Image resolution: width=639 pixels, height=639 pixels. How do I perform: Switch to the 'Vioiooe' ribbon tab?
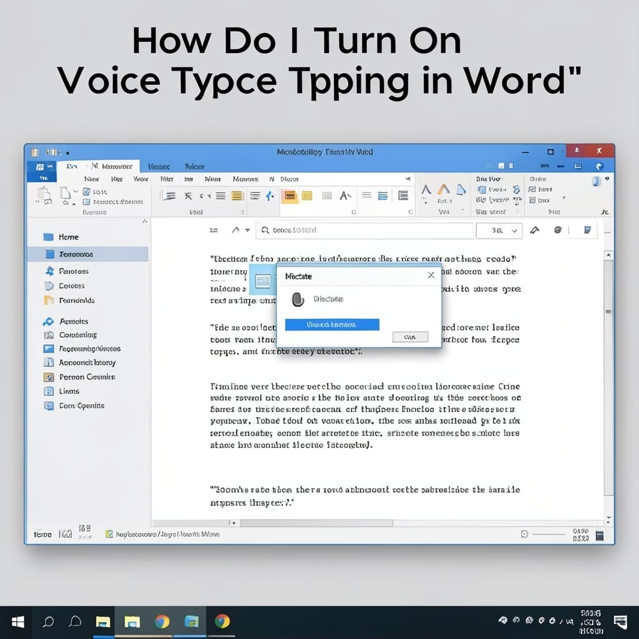159,167
